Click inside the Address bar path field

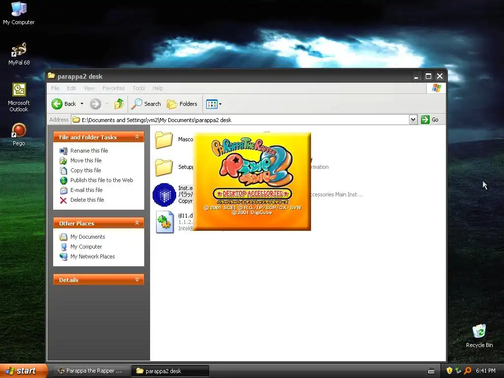point(240,120)
